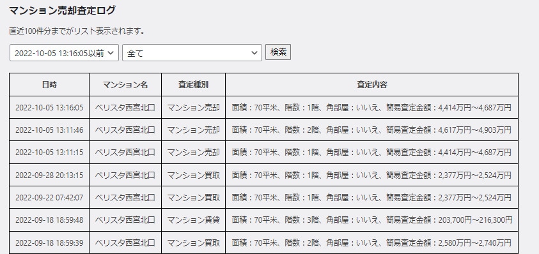Screen dimensions: 539x254
Task: Select the date cell 2022-10-05 13:11:15
Action: point(49,153)
